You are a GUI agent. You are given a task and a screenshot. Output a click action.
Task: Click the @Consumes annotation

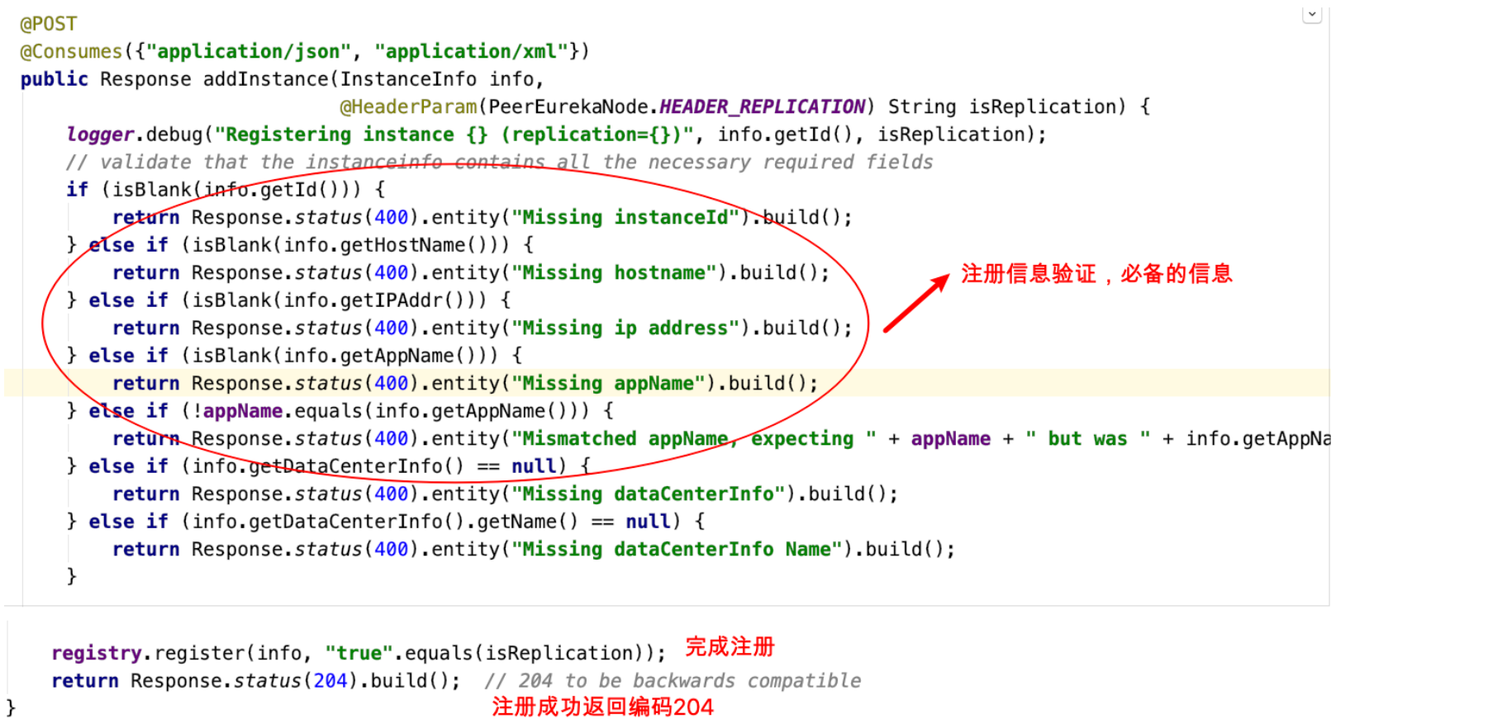point(71,51)
